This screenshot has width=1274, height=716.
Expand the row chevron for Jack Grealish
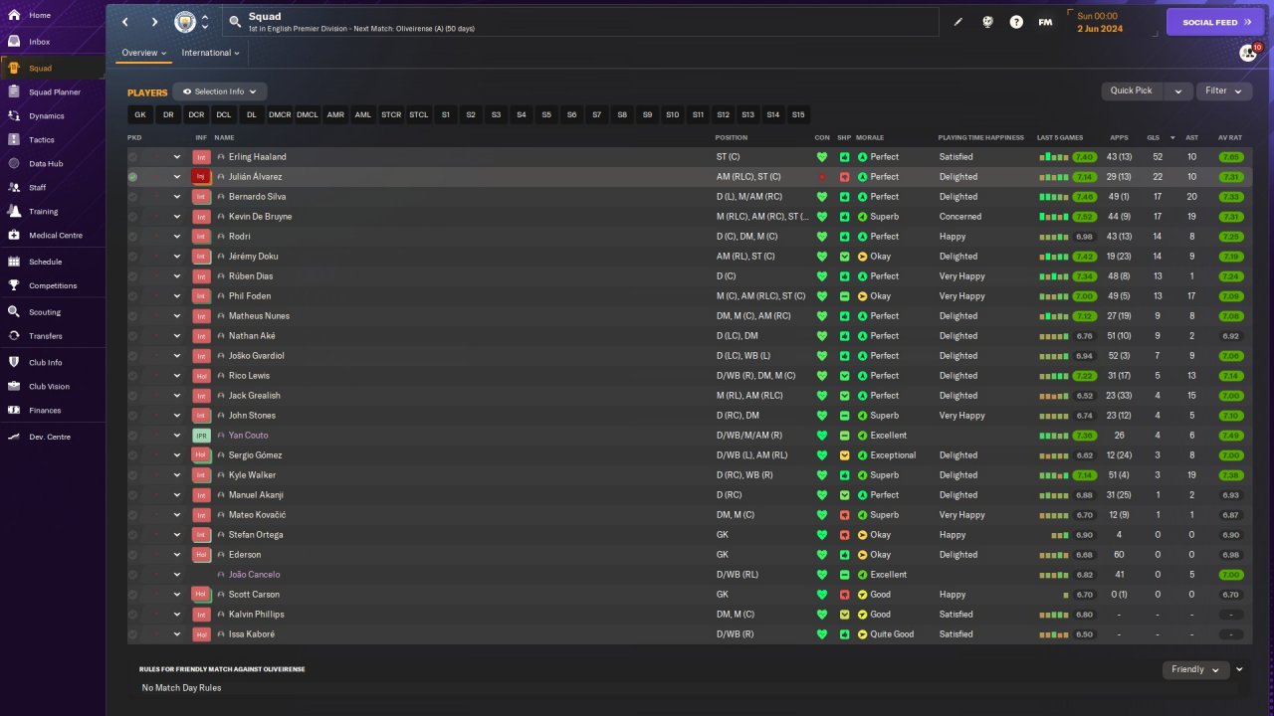177,396
